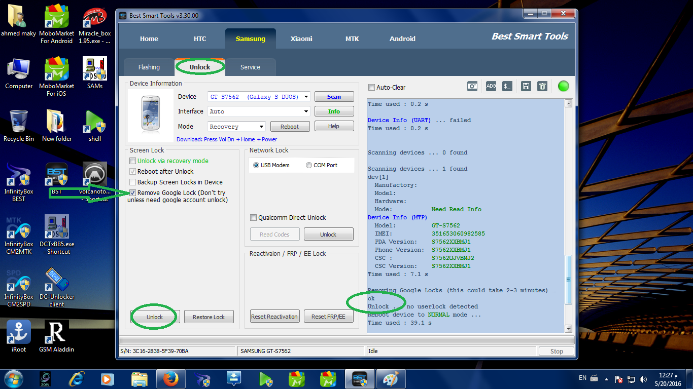693x389 pixels.
Task: Click Unlock button in Network Lock panel
Action: click(328, 235)
